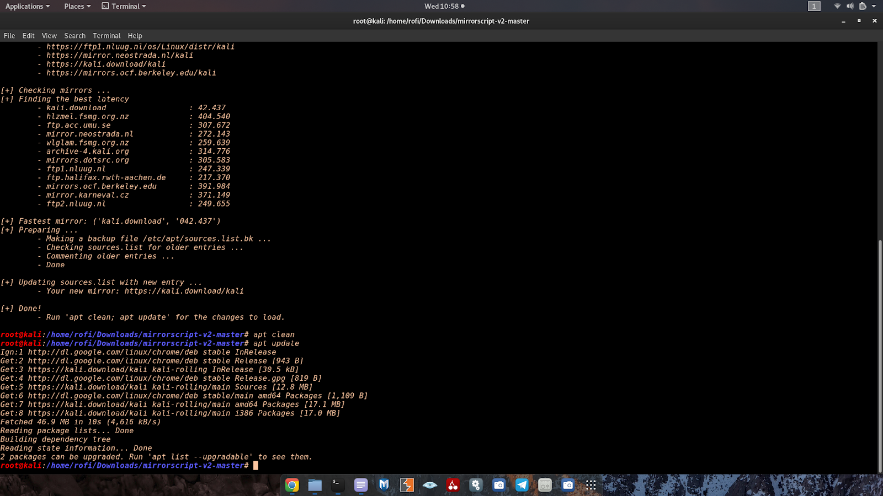Click the latency value 391.984

click(214, 186)
